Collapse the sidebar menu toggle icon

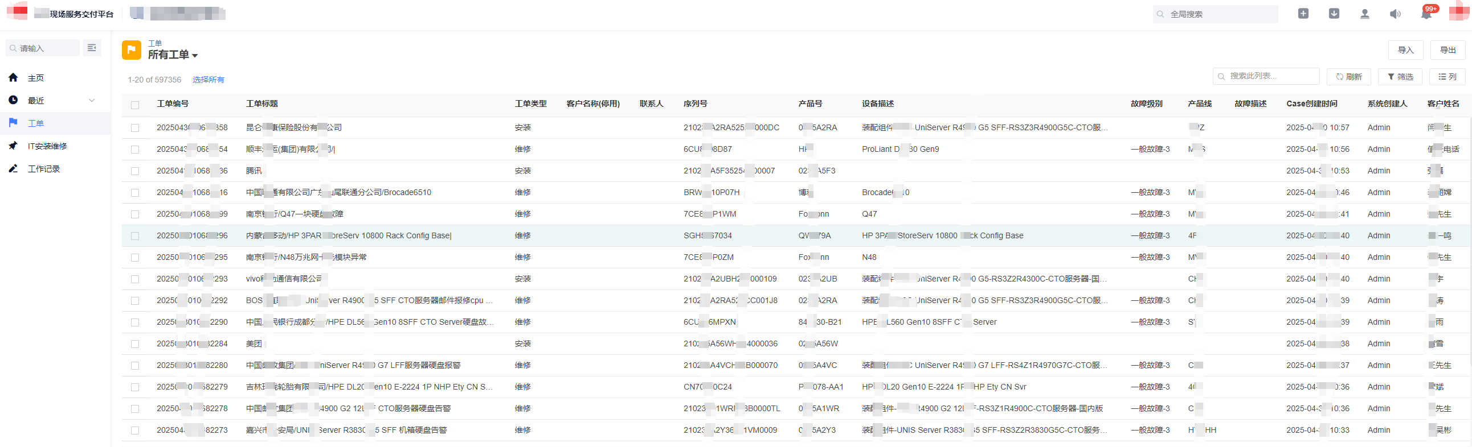tap(92, 48)
